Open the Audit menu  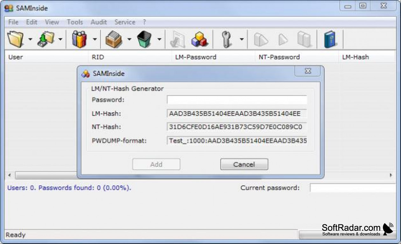99,22
